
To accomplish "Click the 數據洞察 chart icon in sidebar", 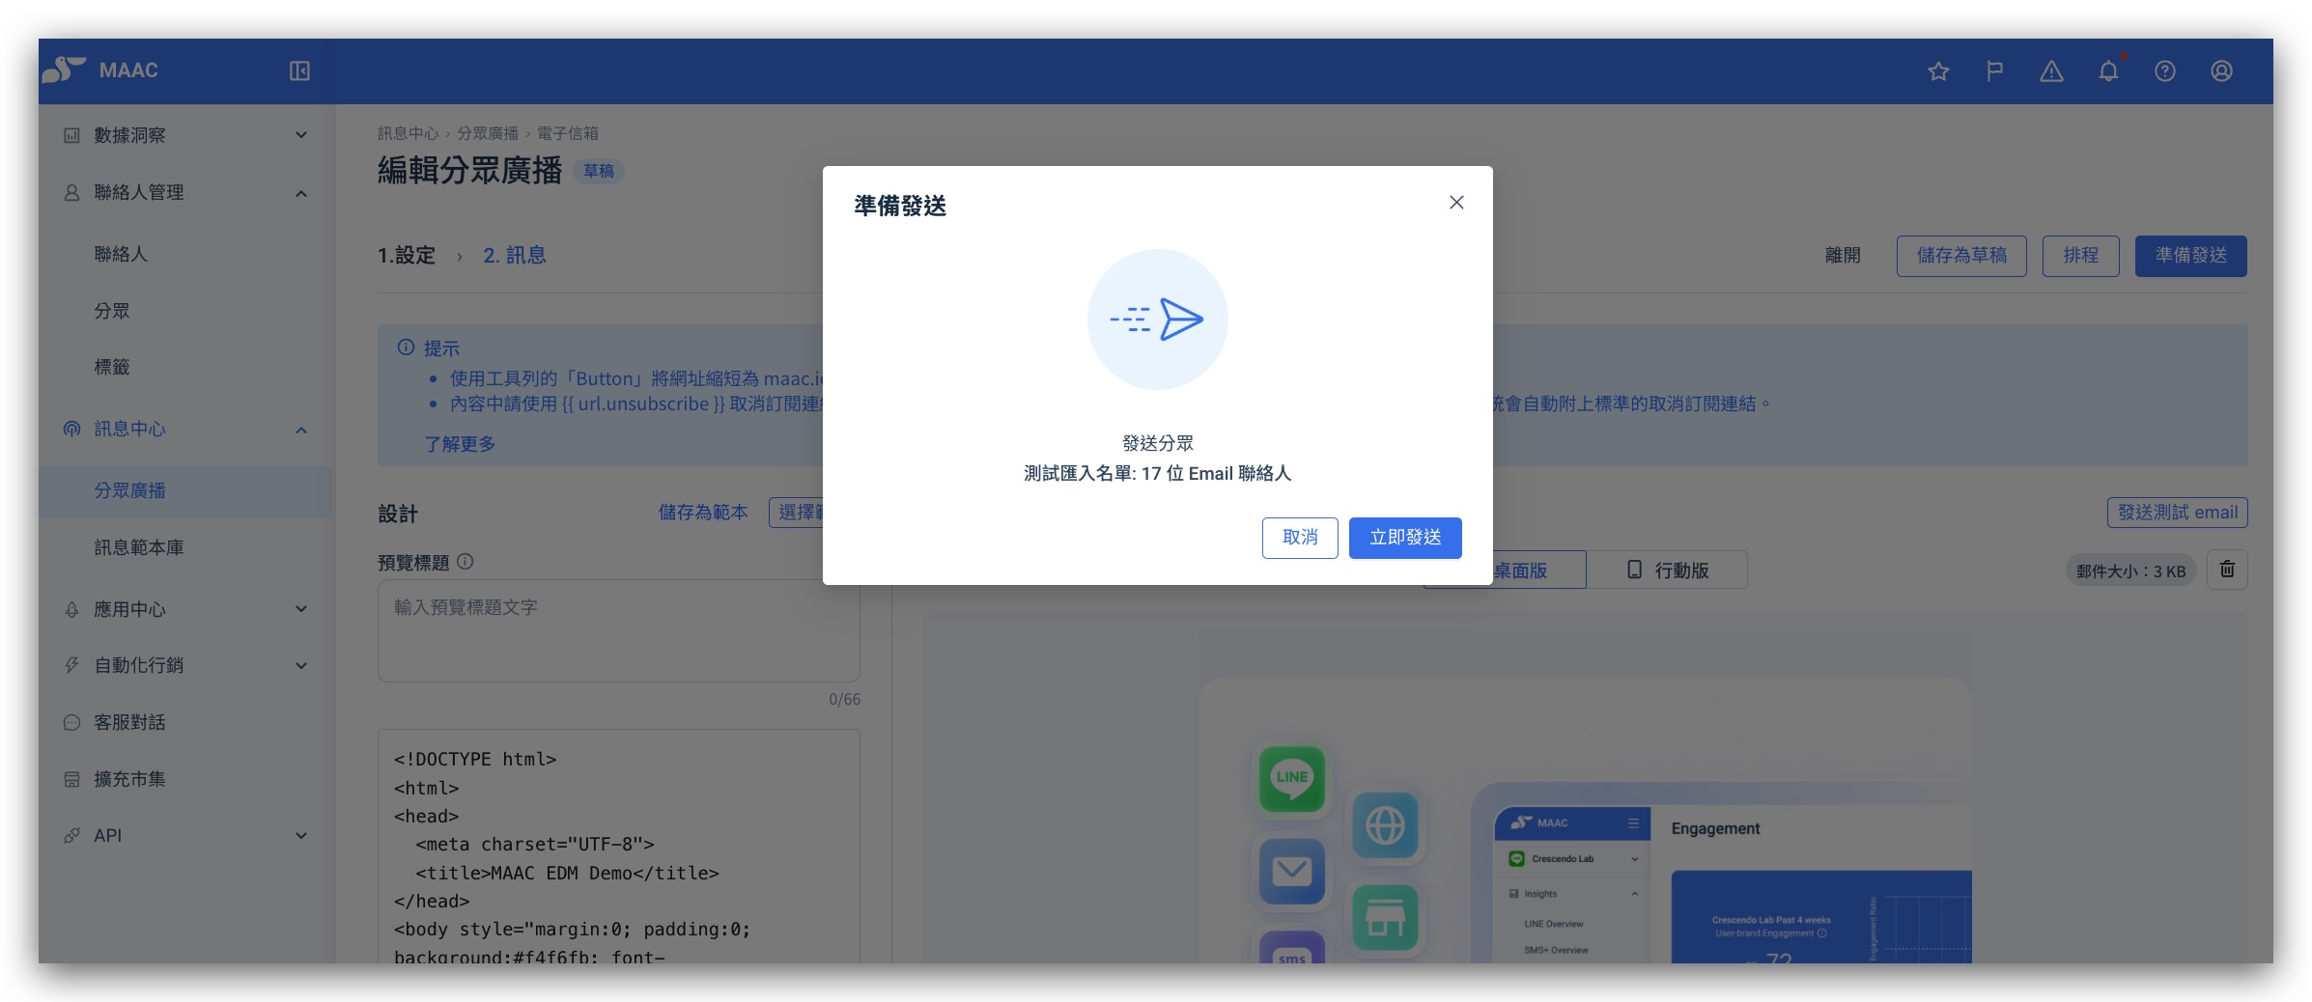I will 71,135.
